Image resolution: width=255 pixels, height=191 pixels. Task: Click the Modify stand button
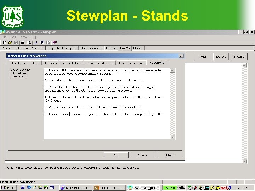pyautogui.click(x=239, y=57)
